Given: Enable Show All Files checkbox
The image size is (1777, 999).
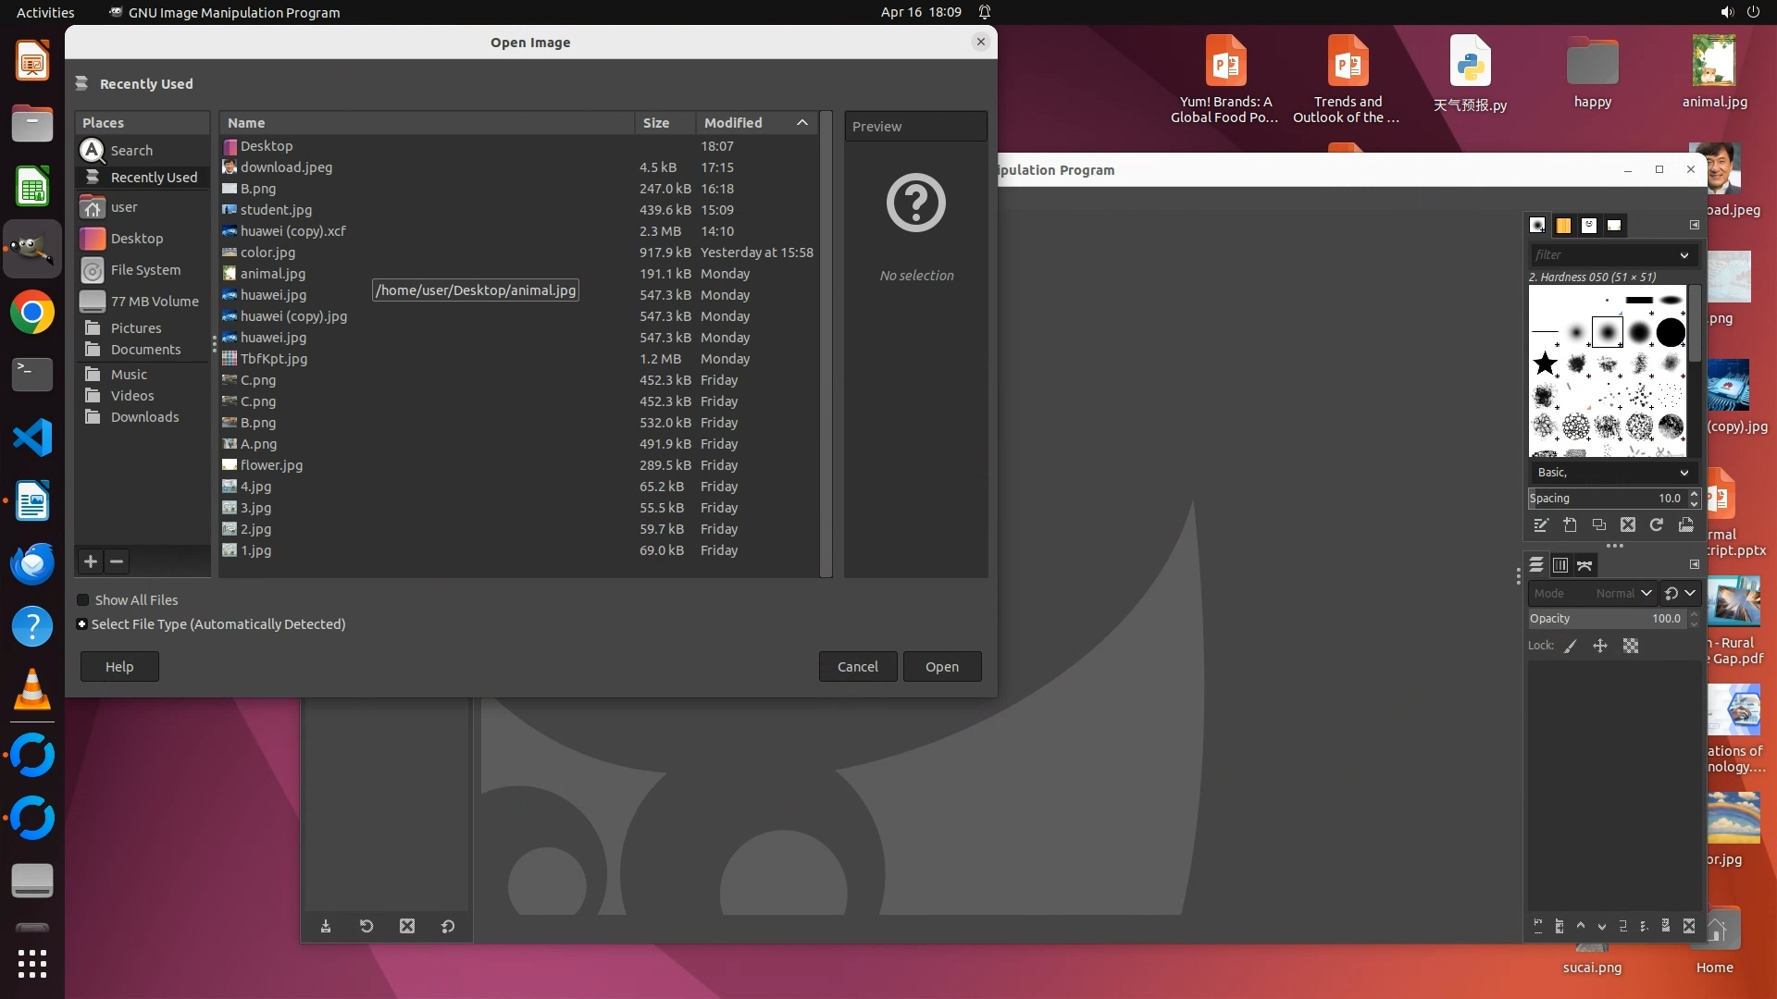Looking at the screenshot, I should [83, 600].
